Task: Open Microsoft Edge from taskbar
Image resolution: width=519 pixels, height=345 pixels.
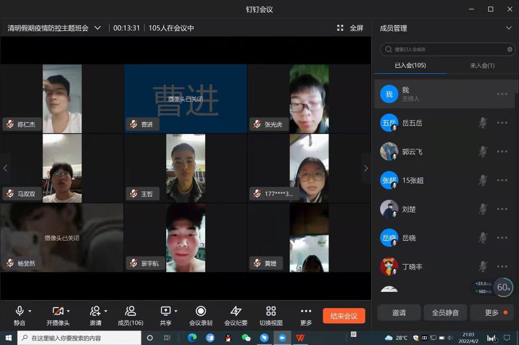Action: pos(192,338)
